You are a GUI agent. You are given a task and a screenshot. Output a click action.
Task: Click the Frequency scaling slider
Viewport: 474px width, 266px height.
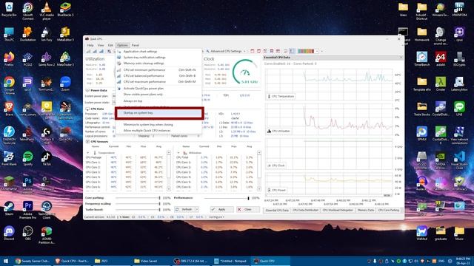[x=138, y=204]
